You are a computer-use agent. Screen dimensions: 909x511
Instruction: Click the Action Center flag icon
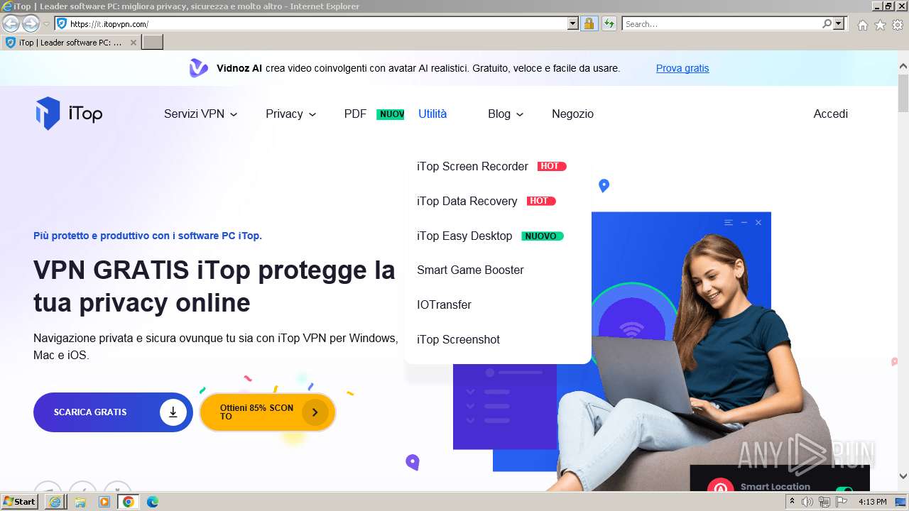point(842,502)
